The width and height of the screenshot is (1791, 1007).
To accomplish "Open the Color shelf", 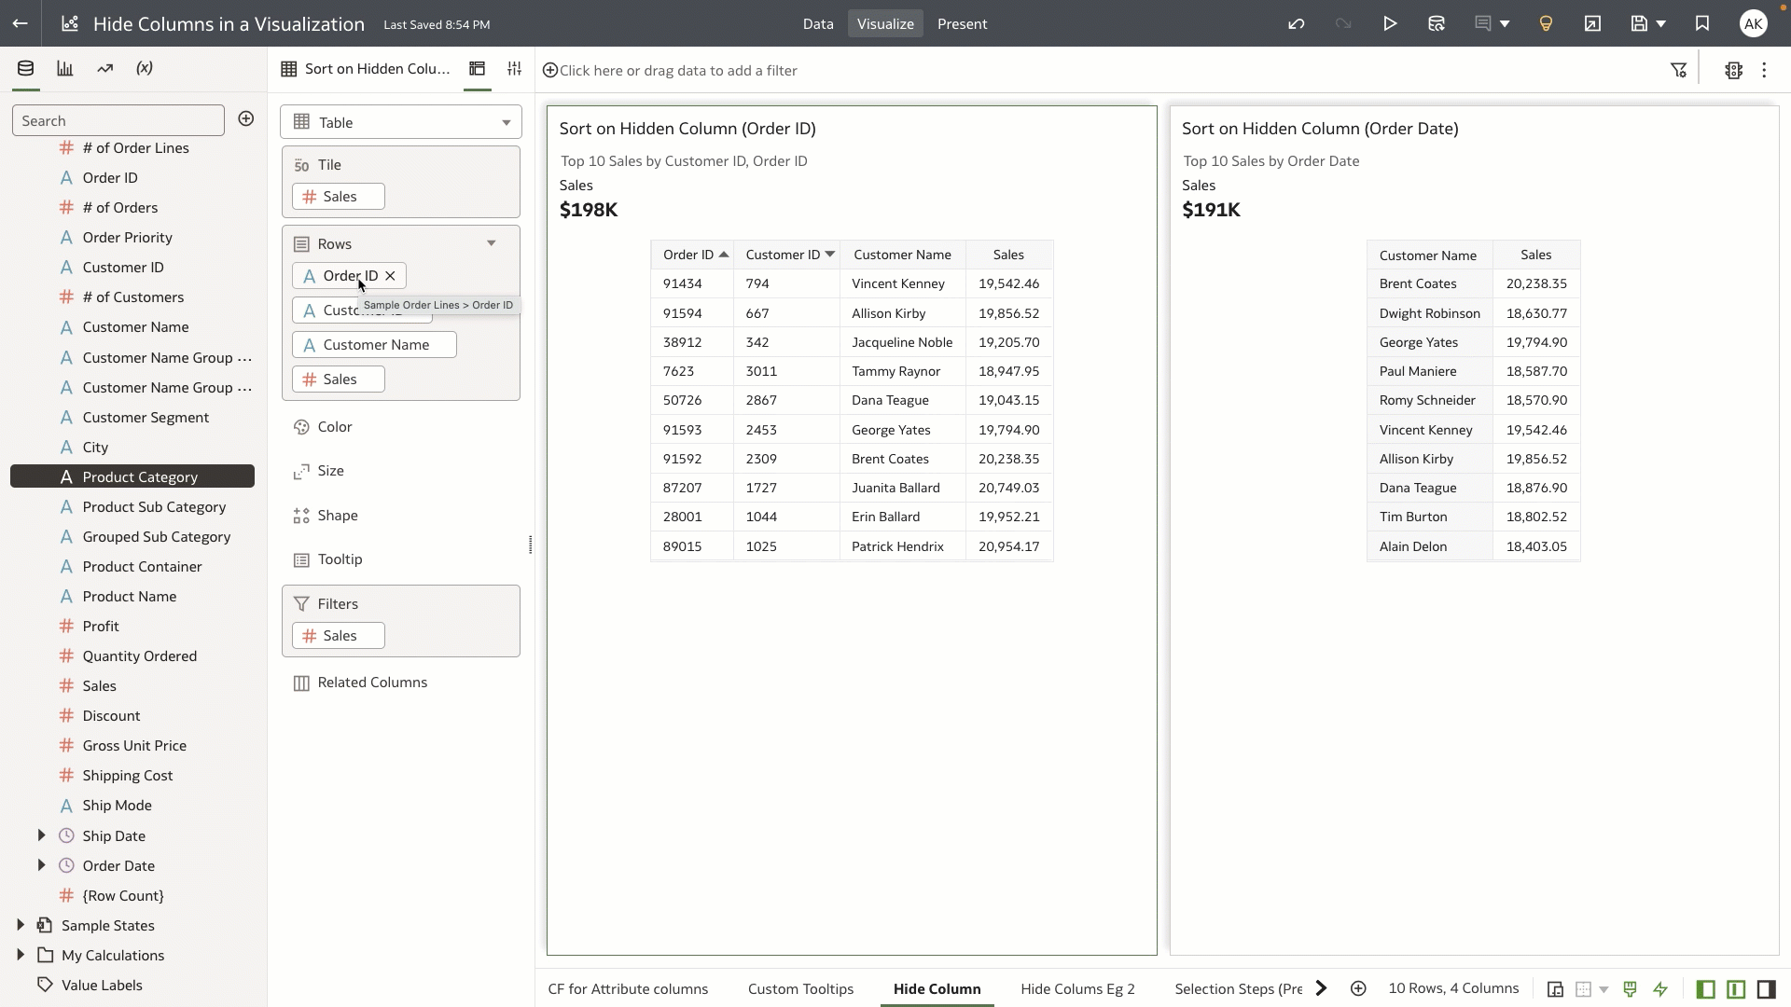I will pos(334,426).
